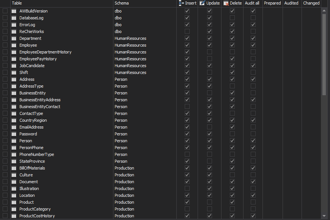Sort by the Table column header
This screenshot has width=330, height=220.
pos(17,3)
